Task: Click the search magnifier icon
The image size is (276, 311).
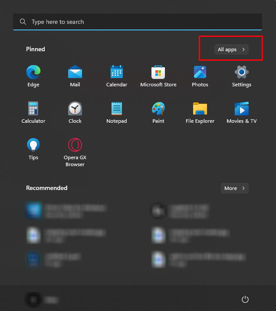Action: click(x=23, y=22)
